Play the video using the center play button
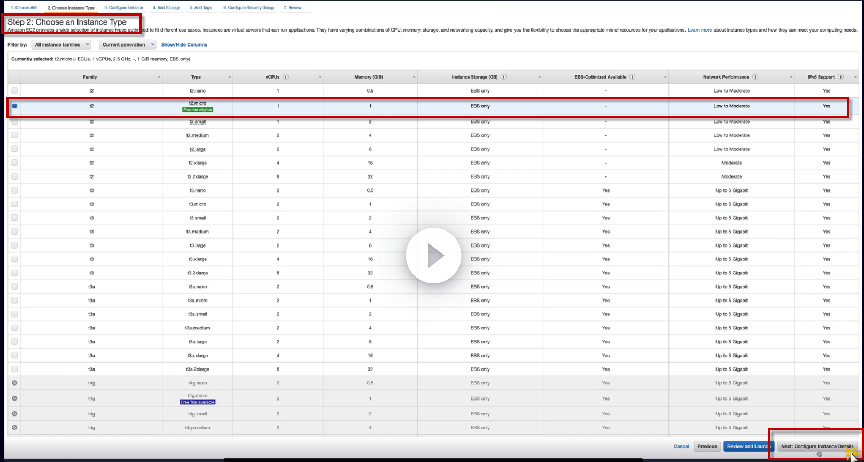The height and width of the screenshot is (462, 864). (433, 256)
